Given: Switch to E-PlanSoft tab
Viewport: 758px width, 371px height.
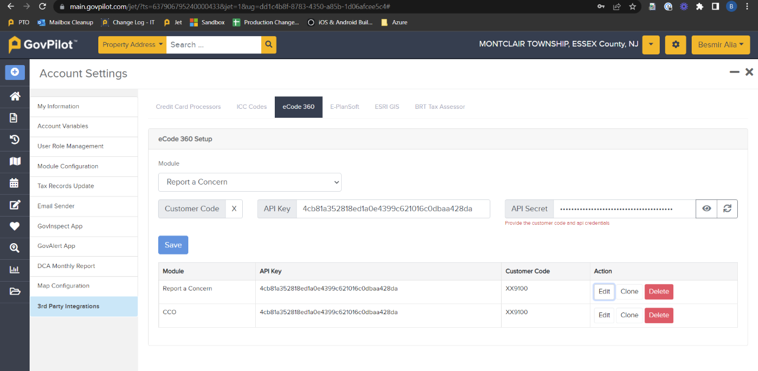Looking at the screenshot, I should (345, 107).
